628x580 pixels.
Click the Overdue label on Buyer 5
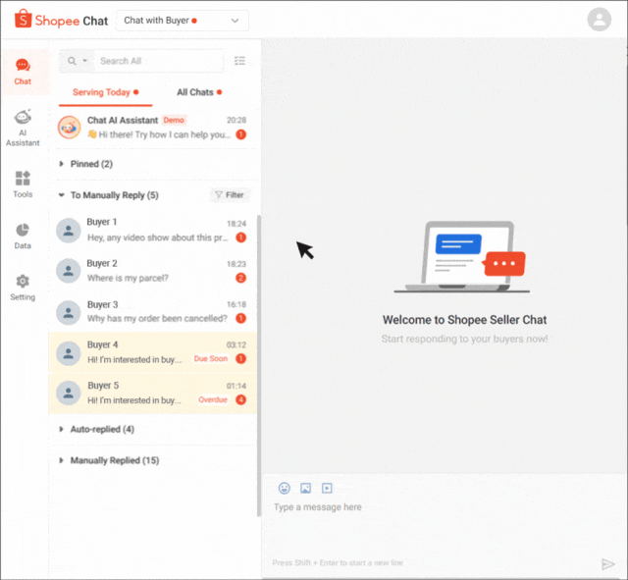pyautogui.click(x=213, y=399)
